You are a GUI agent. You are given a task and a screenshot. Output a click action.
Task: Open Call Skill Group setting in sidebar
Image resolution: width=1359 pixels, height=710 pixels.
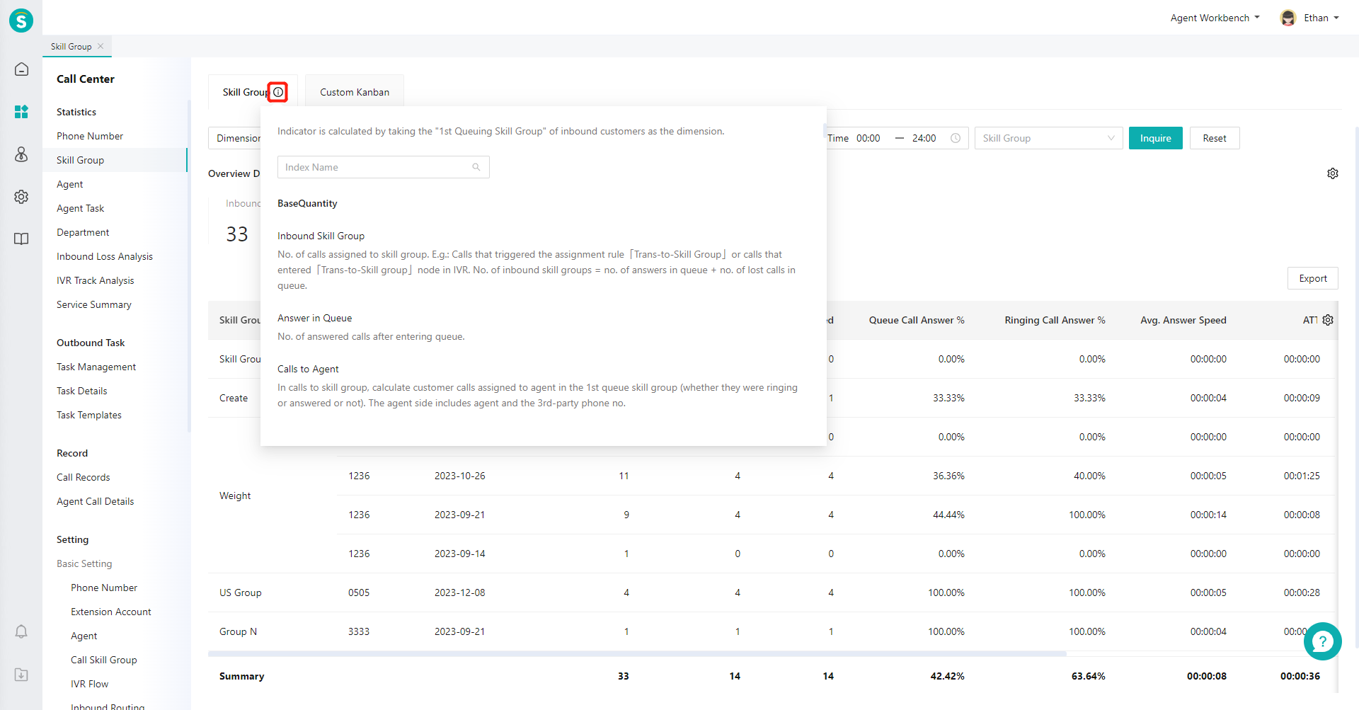[104, 660]
